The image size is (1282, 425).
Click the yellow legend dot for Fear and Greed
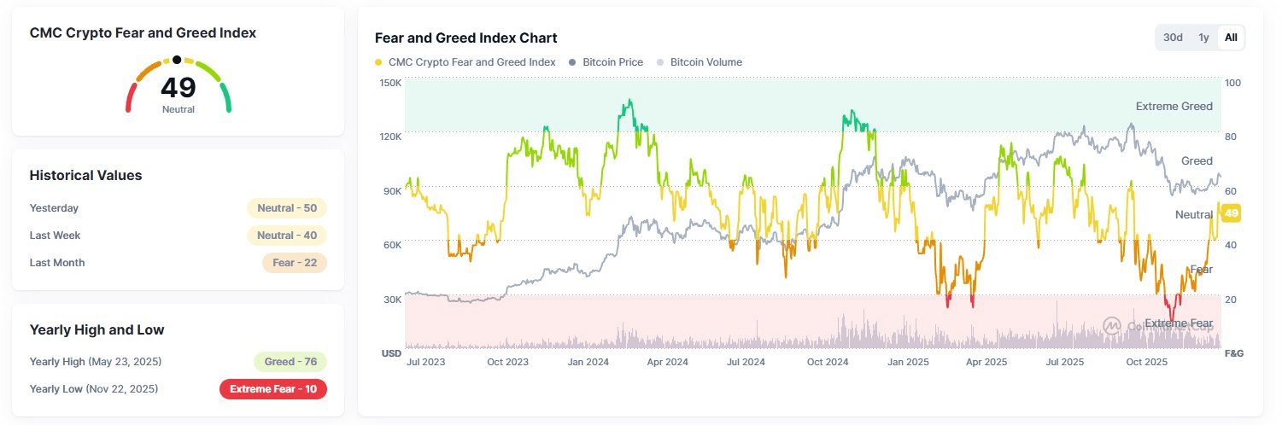[x=378, y=62]
